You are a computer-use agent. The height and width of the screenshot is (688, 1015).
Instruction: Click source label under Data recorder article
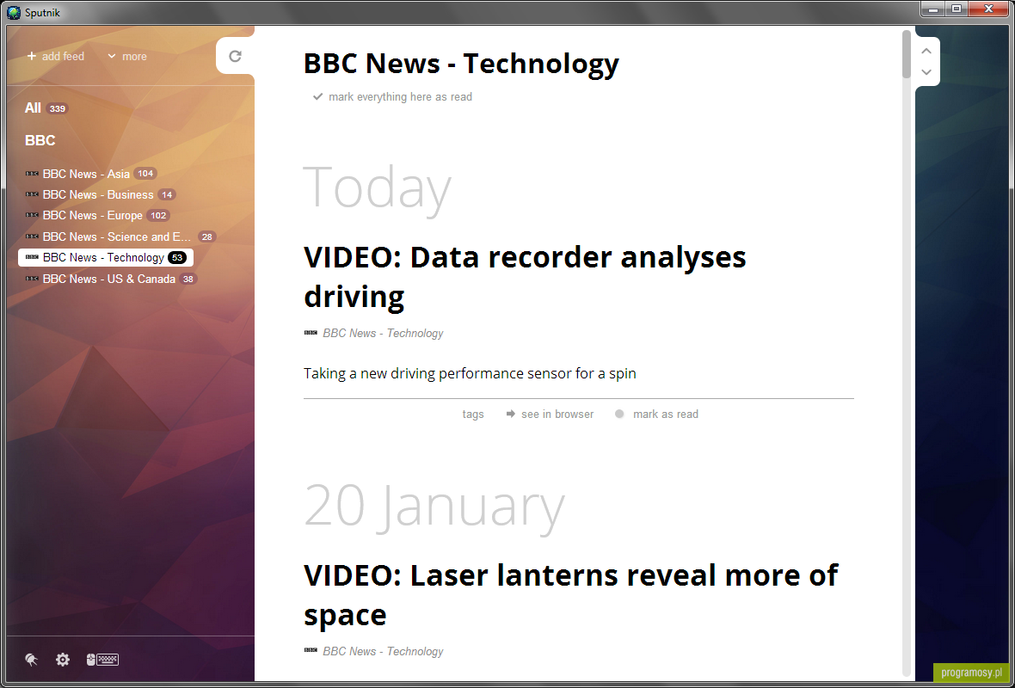coord(373,334)
